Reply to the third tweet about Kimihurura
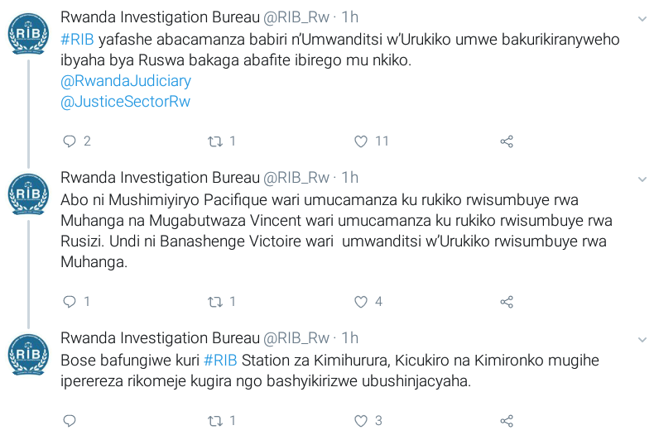Screen dimensions: 654x435 tap(70, 421)
